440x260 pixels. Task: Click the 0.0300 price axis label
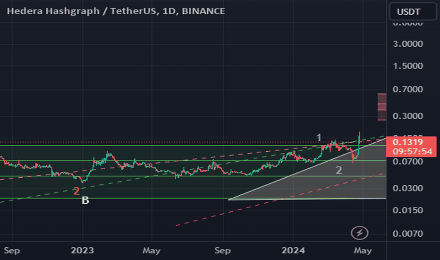coord(408,188)
